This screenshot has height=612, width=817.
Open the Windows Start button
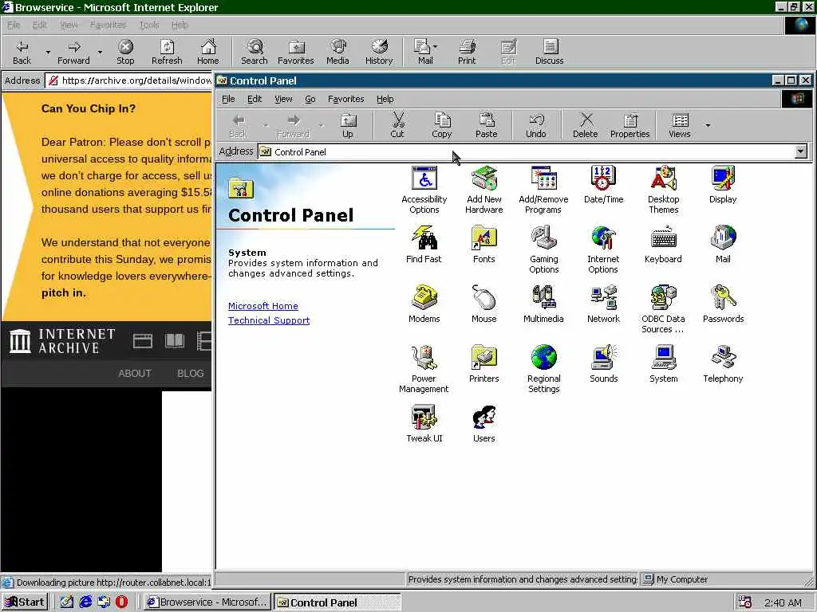25,602
